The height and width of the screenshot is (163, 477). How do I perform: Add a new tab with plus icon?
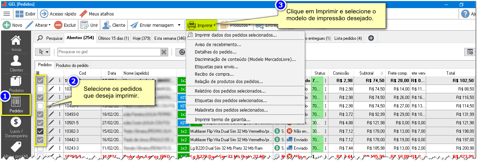click(371, 38)
